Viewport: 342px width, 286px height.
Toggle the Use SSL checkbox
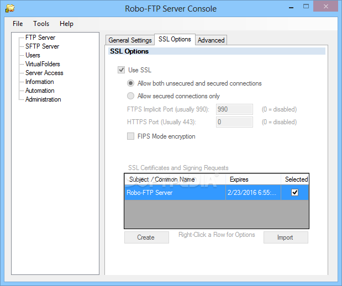121,70
